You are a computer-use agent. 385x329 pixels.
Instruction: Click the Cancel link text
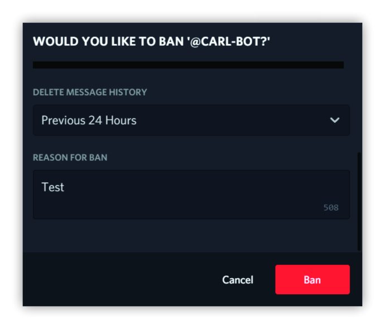point(238,280)
